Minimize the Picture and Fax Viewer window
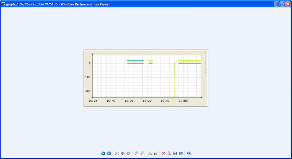 click(x=277, y=4)
